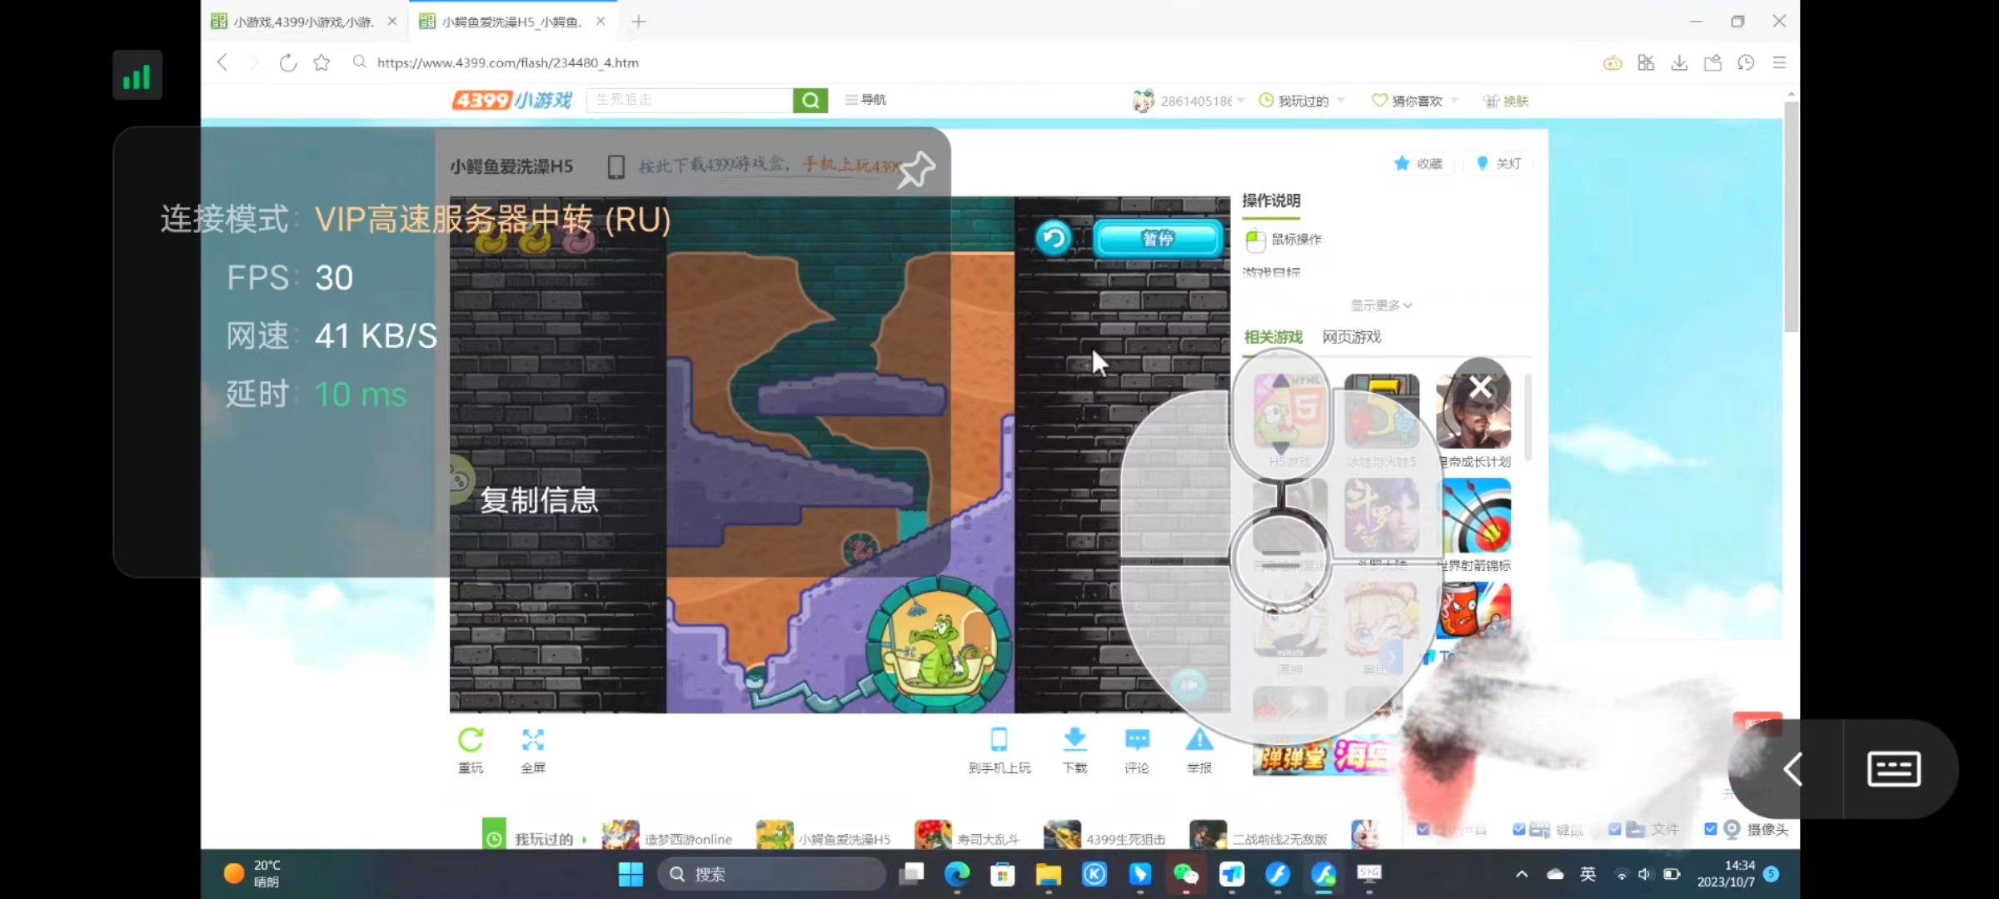Expand the system tray hidden icons chevron
This screenshot has height=899, width=1999.
pyautogui.click(x=1522, y=874)
